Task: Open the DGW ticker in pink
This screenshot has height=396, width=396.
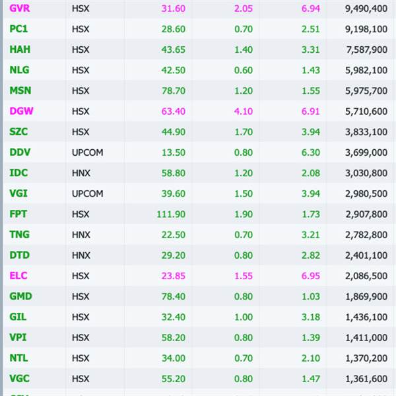Action: click(21, 111)
